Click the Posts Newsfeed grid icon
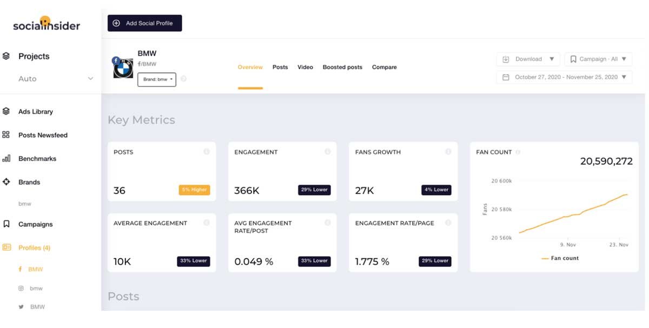Image resolution: width=649 pixels, height=328 pixels. (x=6, y=135)
